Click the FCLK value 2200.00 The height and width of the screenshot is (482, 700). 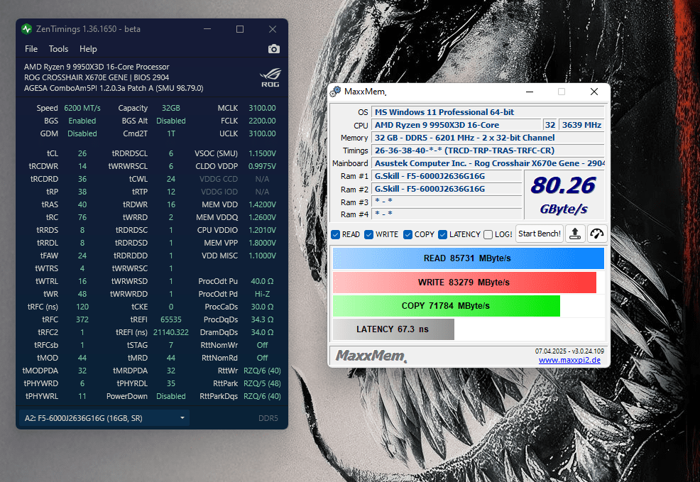pyautogui.click(x=262, y=121)
